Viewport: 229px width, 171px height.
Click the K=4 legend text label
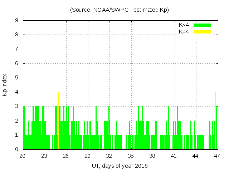(184, 32)
